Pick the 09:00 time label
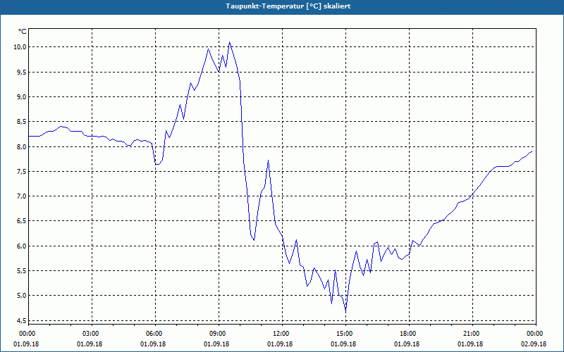Image resolution: width=564 pixels, height=352 pixels. coord(219,334)
